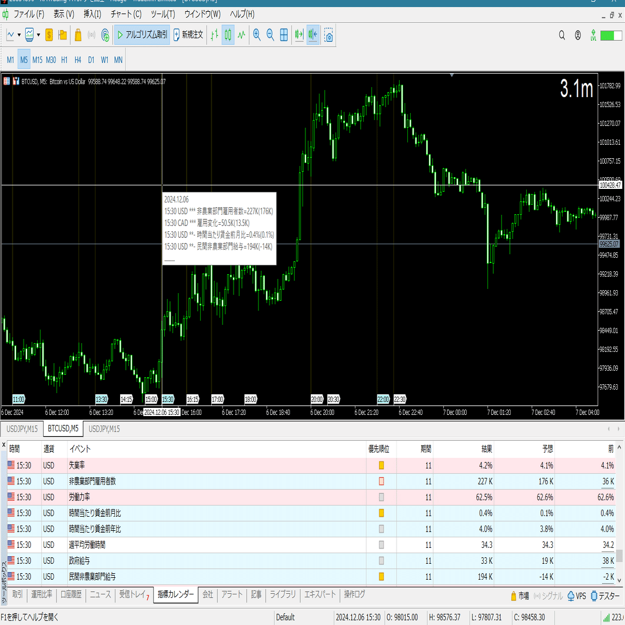Sort calendar by 優先順位 column header
Screen dimensions: 625x625
pos(378,449)
